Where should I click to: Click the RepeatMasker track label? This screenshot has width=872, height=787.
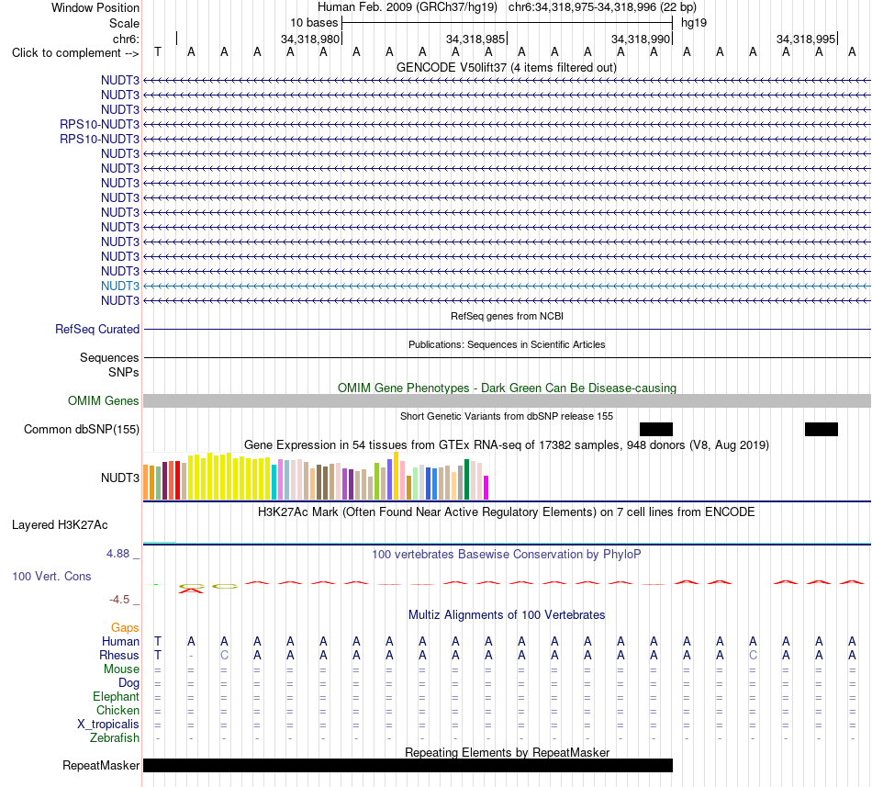coord(101,765)
